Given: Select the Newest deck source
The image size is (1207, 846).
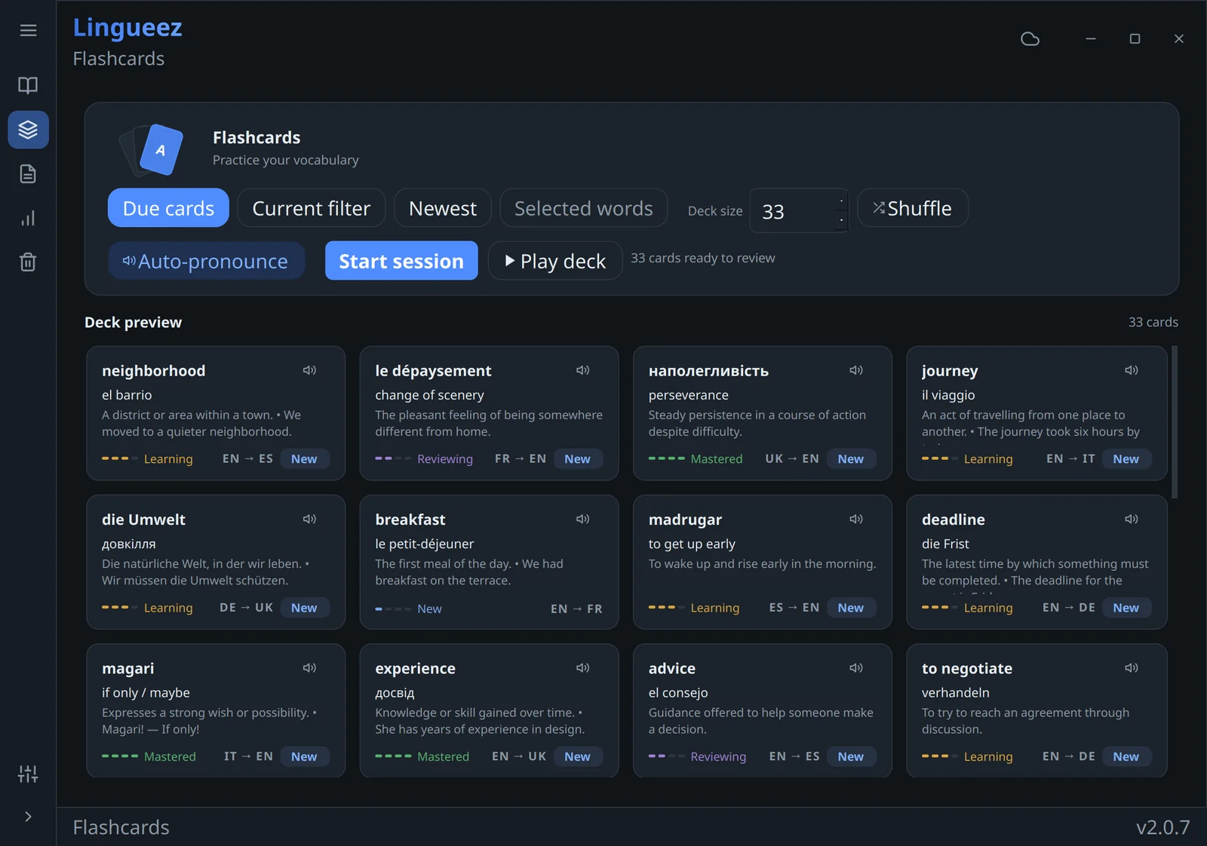Looking at the screenshot, I should (x=442, y=208).
